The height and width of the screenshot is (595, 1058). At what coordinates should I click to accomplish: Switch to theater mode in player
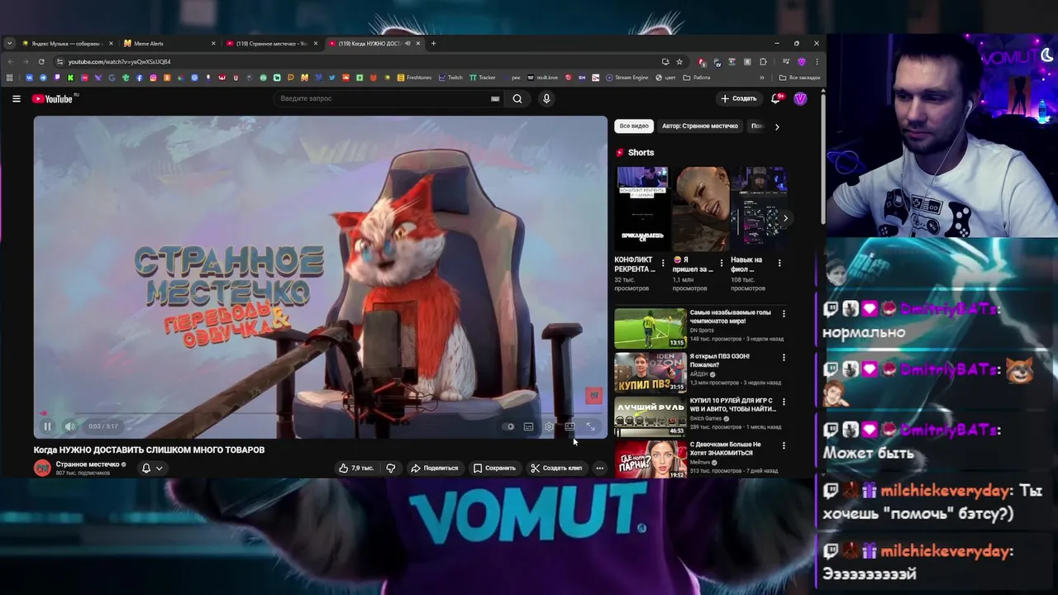[570, 426]
